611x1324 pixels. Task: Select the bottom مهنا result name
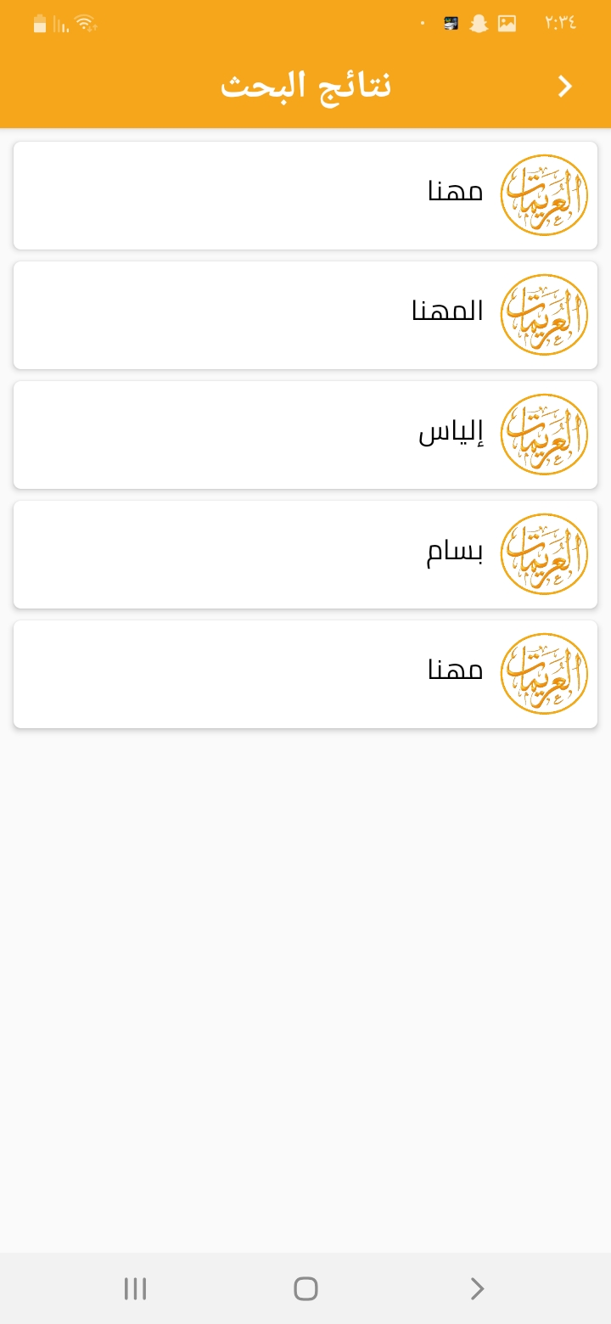[x=455, y=670]
